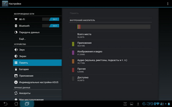Tap the orange Аудио color swatch

pyautogui.click(x=73, y=61)
